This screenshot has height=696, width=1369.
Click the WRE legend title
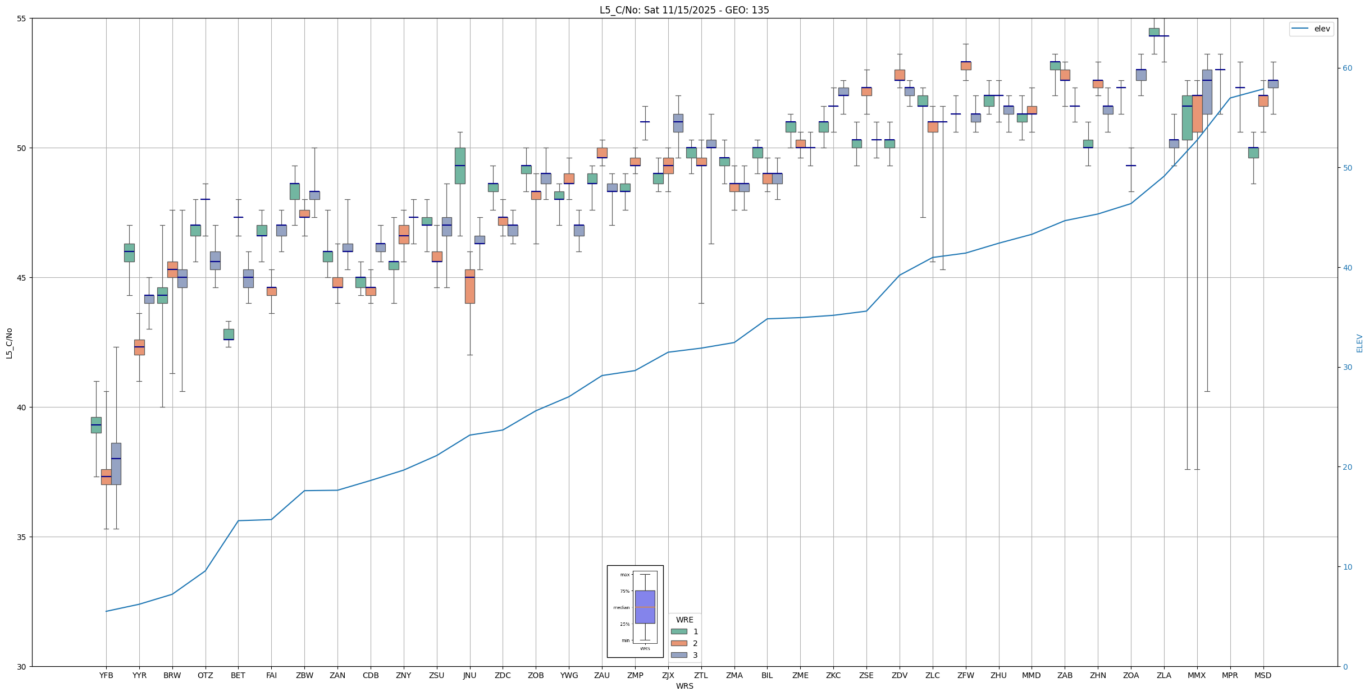[x=685, y=620]
